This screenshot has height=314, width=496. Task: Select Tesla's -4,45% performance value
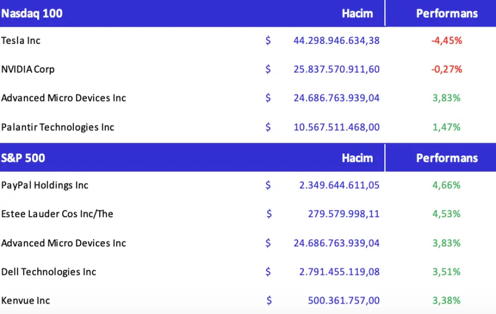coord(446,40)
